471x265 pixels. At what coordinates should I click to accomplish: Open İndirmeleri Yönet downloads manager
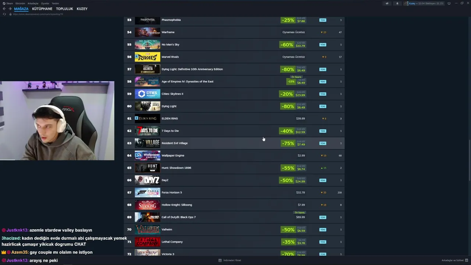click(x=232, y=260)
